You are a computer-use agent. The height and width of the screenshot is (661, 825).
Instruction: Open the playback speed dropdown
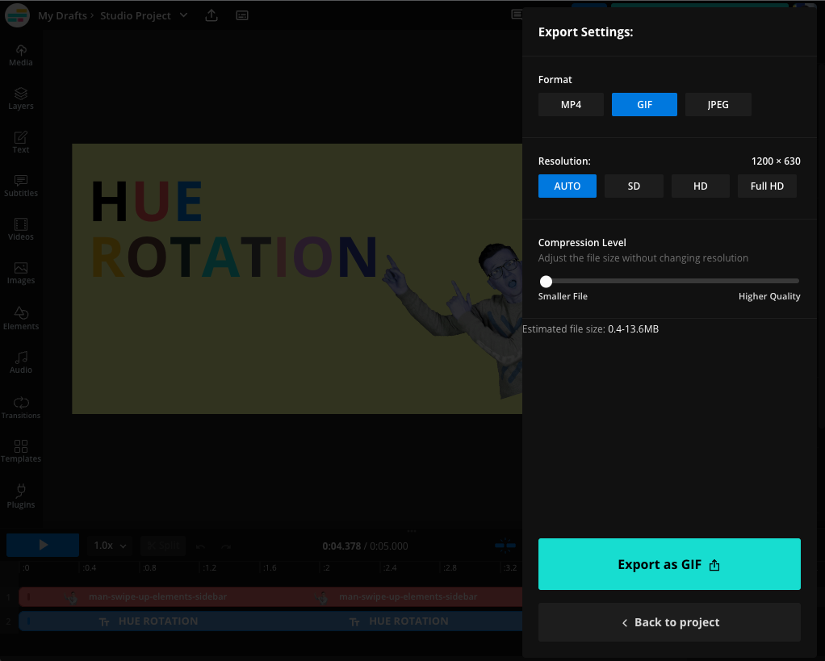point(109,545)
